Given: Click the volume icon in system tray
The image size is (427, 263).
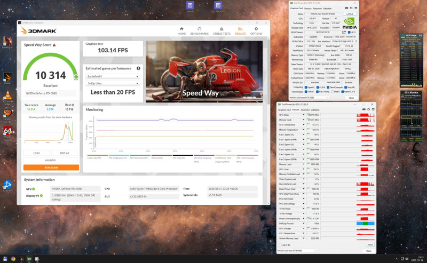Looking at the screenshot, I should click(x=407, y=259).
